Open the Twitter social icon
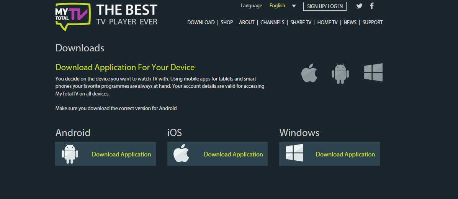This screenshot has height=199, width=458. point(359,6)
